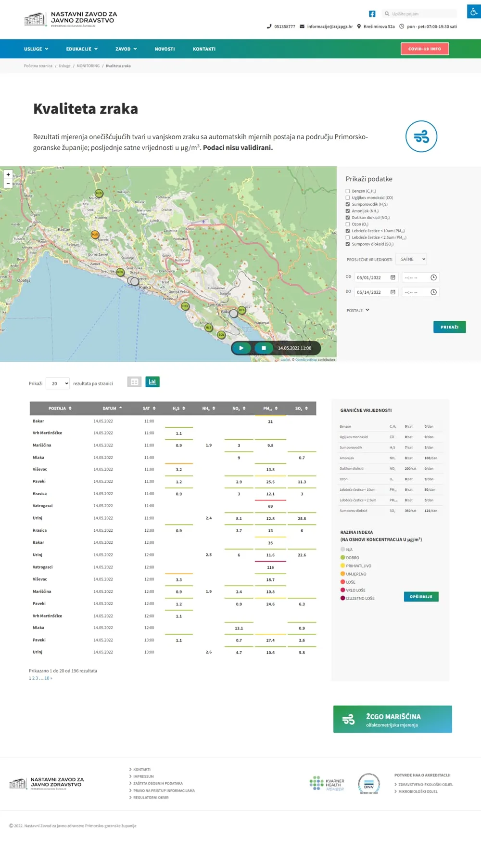Sort the table by POSTAJA column

[x=60, y=408]
